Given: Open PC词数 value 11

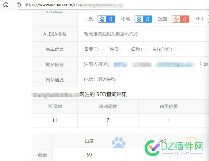Looking at the screenshot, I should pyautogui.click(x=54, y=120).
